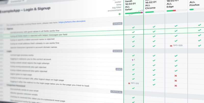Select 'trying all fields blank is rejected' test row
Viewport: 204px width, 103px height.
pos(39,35)
